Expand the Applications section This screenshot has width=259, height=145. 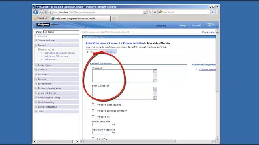click(x=36, y=65)
